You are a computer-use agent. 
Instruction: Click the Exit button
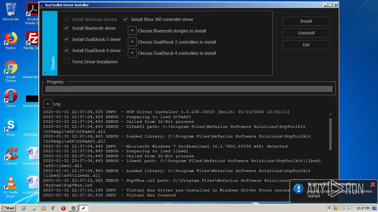306,45
